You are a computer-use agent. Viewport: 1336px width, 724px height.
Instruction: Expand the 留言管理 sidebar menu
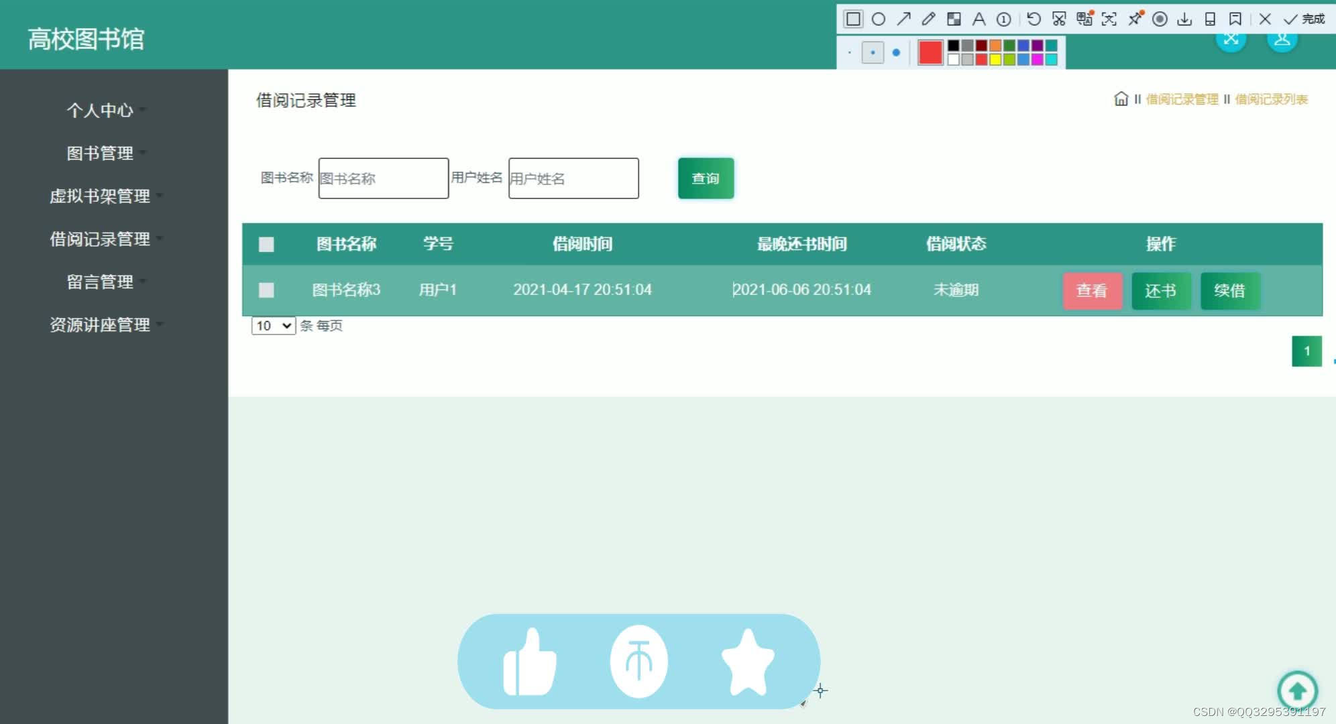(x=105, y=282)
